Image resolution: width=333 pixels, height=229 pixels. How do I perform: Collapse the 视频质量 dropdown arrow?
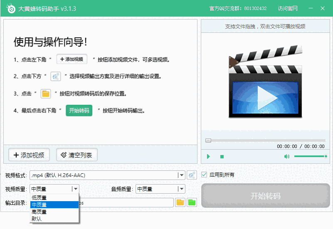[75, 189]
